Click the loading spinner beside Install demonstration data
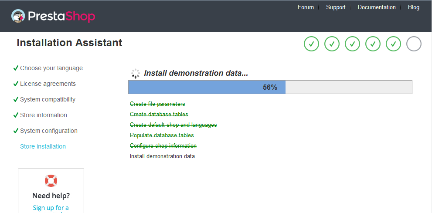 pyautogui.click(x=136, y=74)
